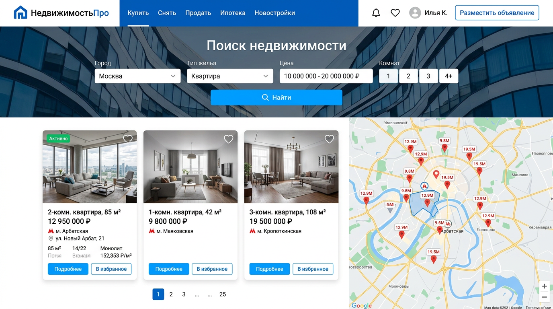Click the Найти search button

click(x=276, y=97)
